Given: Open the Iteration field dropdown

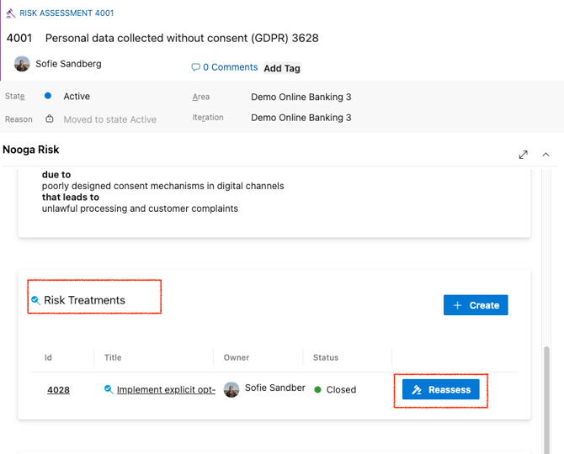Looking at the screenshot, I should tap(301, 118).
